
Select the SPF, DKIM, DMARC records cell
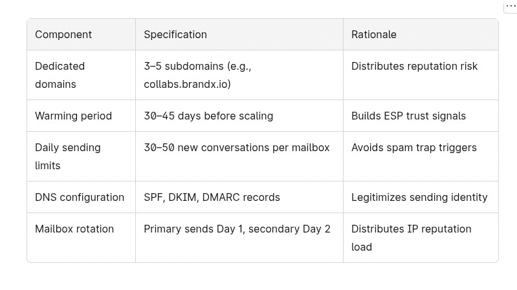click(212, 198)
